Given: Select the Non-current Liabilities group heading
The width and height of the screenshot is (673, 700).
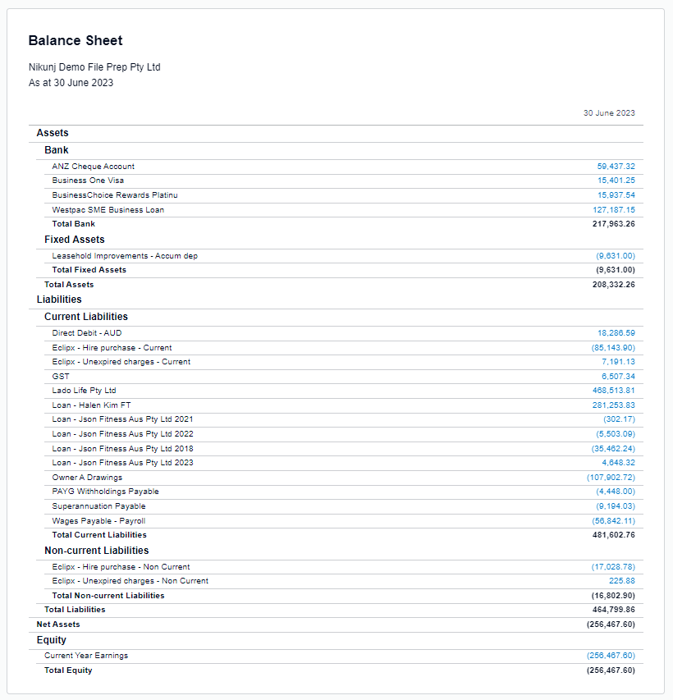Looking at the screenshot, I should pos(97,551).
